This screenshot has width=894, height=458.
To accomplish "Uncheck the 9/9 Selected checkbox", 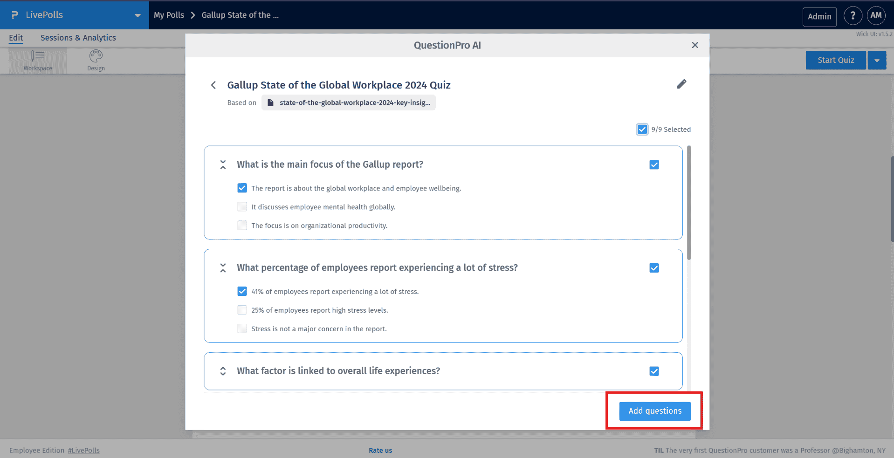I will point(642,129).
